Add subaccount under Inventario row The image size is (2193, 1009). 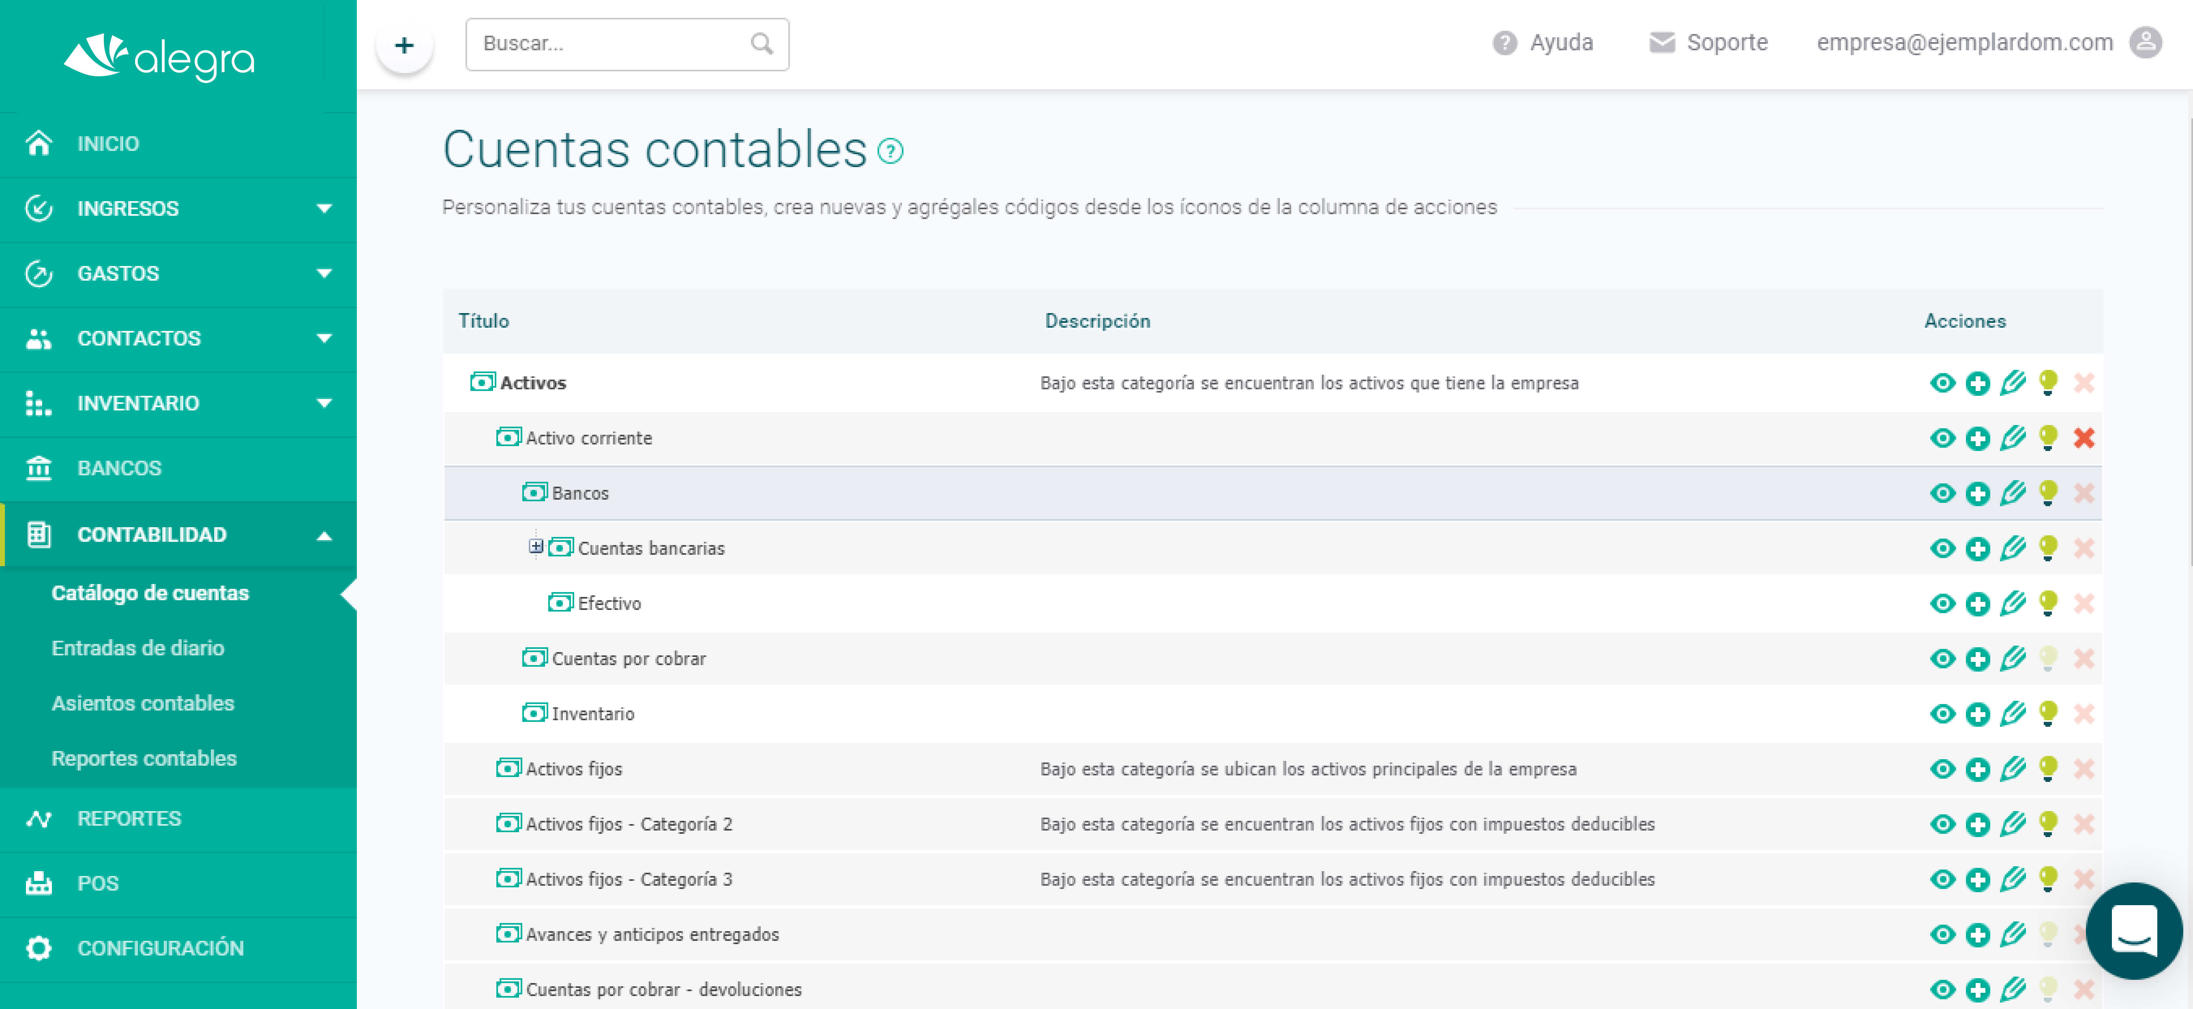pyautogui.click(x=1978, y=715)
